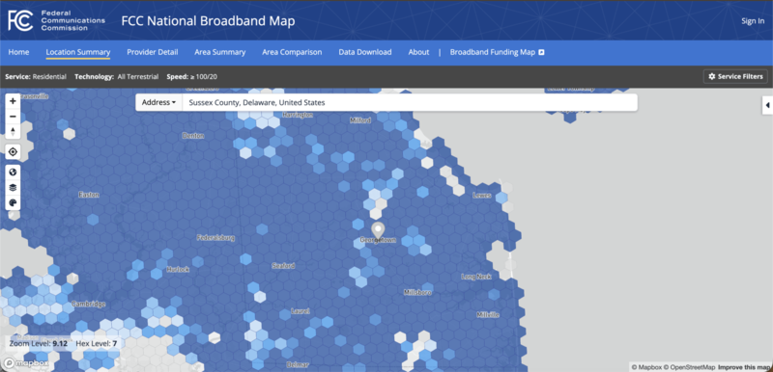This screenshot has width=773, height=372.
Task: Click the Harrington label on map
Action: tap(298, 115)
